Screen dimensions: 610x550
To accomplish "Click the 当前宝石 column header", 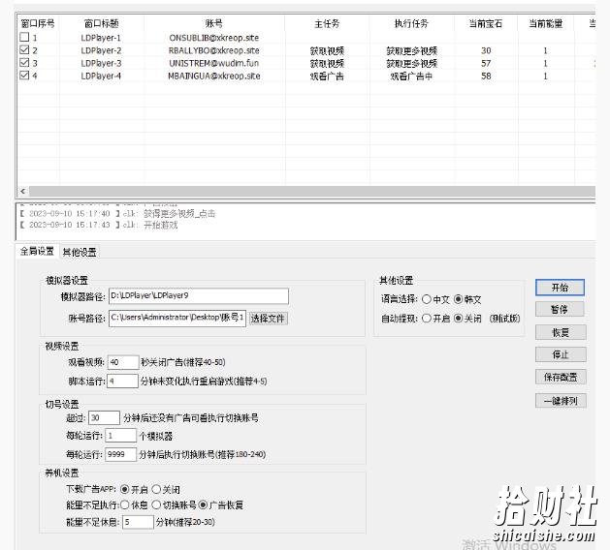I will [486, 23].
